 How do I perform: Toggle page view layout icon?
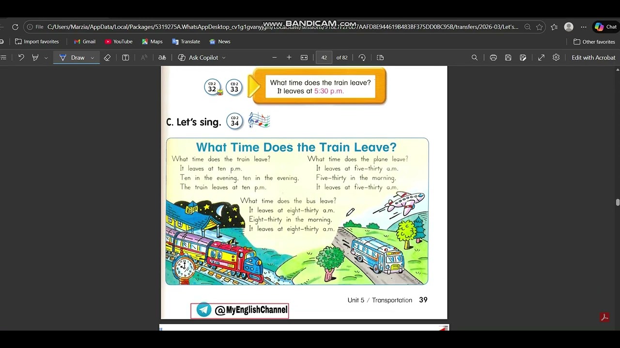(x=380, y=58)
